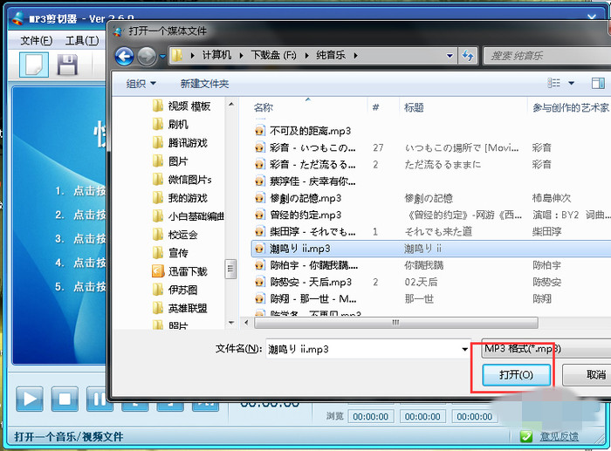Select the 校运会 folder
The image size is (611, 451).
175,235
